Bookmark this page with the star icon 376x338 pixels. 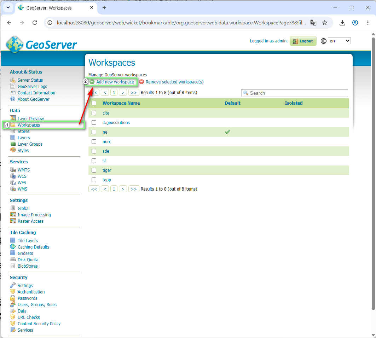(324, 23)
